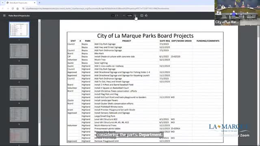Click the page number input field

[x=113, y=15]
